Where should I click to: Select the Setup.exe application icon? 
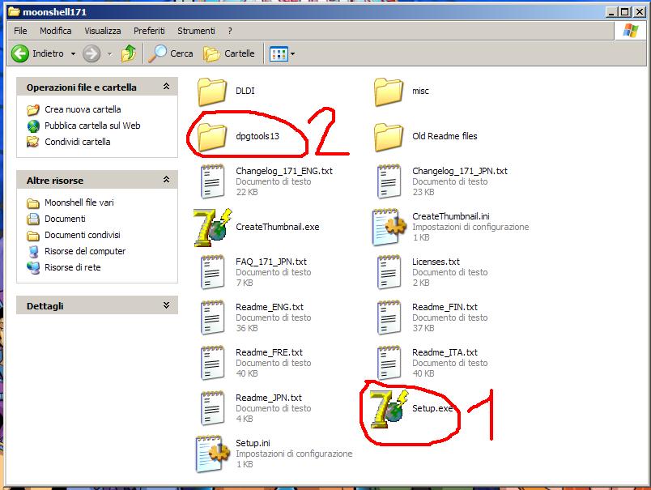click(389, 409)
